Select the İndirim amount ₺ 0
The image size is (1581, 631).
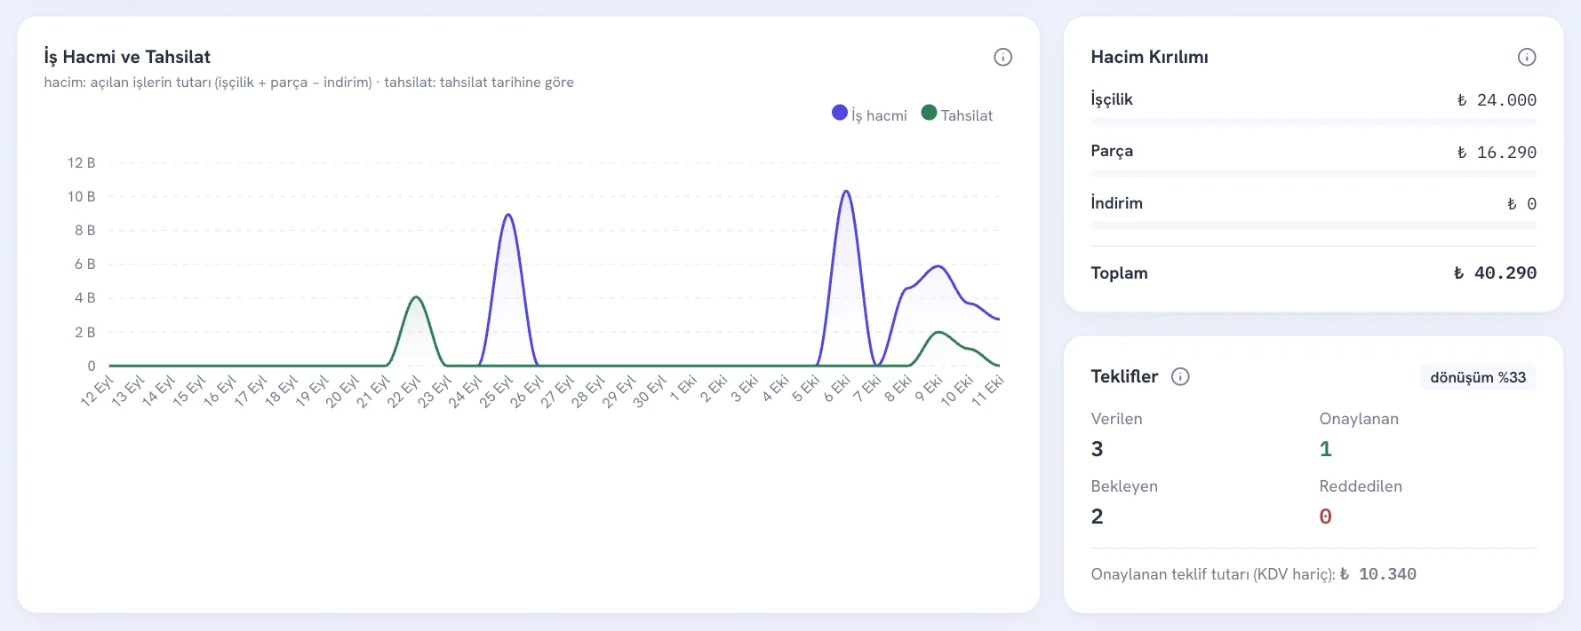(1521, 204)
